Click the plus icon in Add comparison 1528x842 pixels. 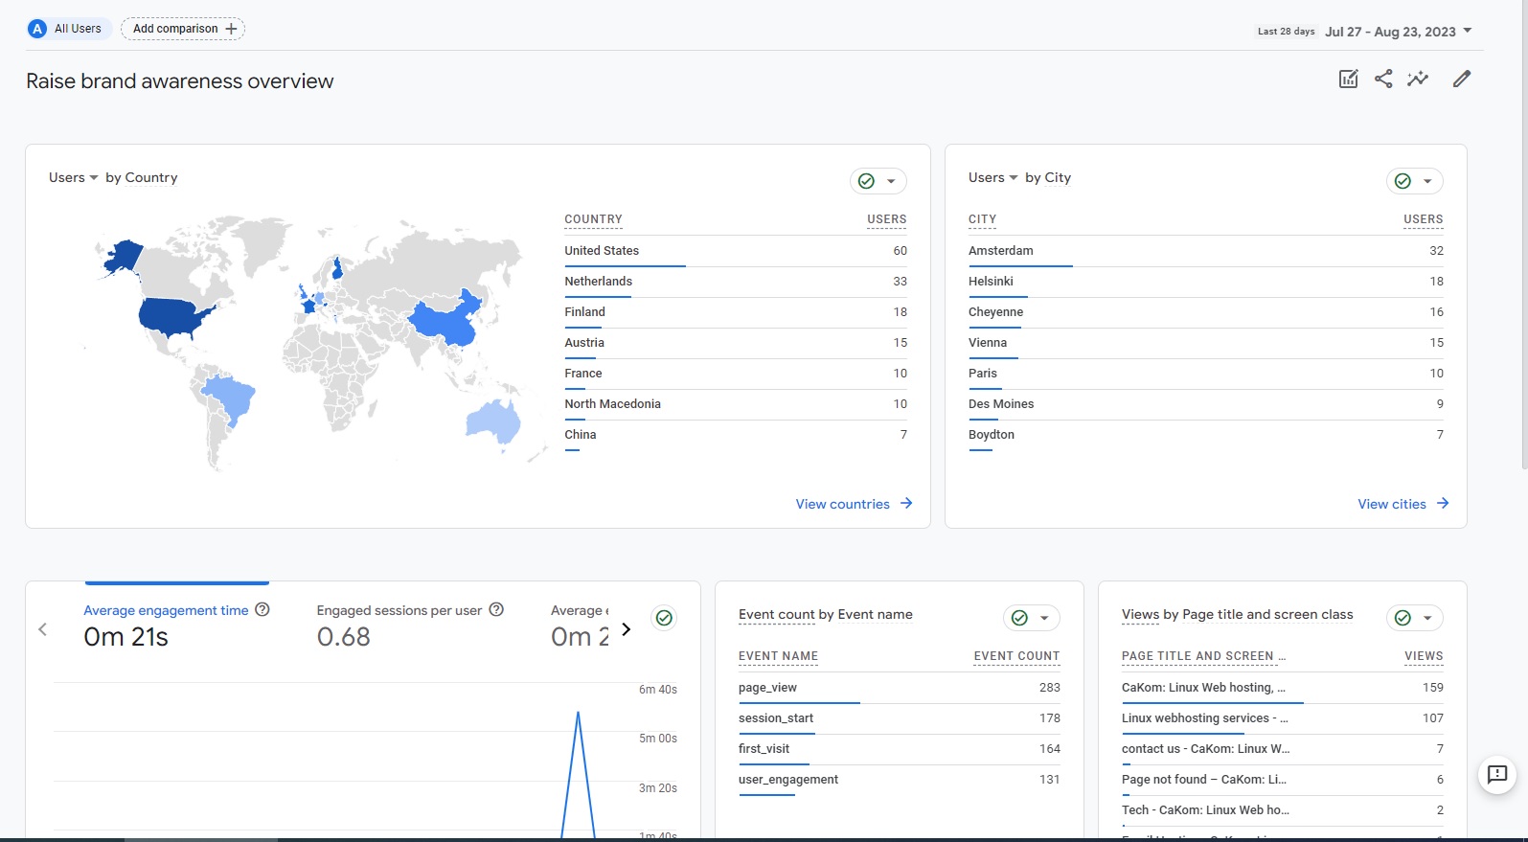pyautogui.click(x=231, y=29)
